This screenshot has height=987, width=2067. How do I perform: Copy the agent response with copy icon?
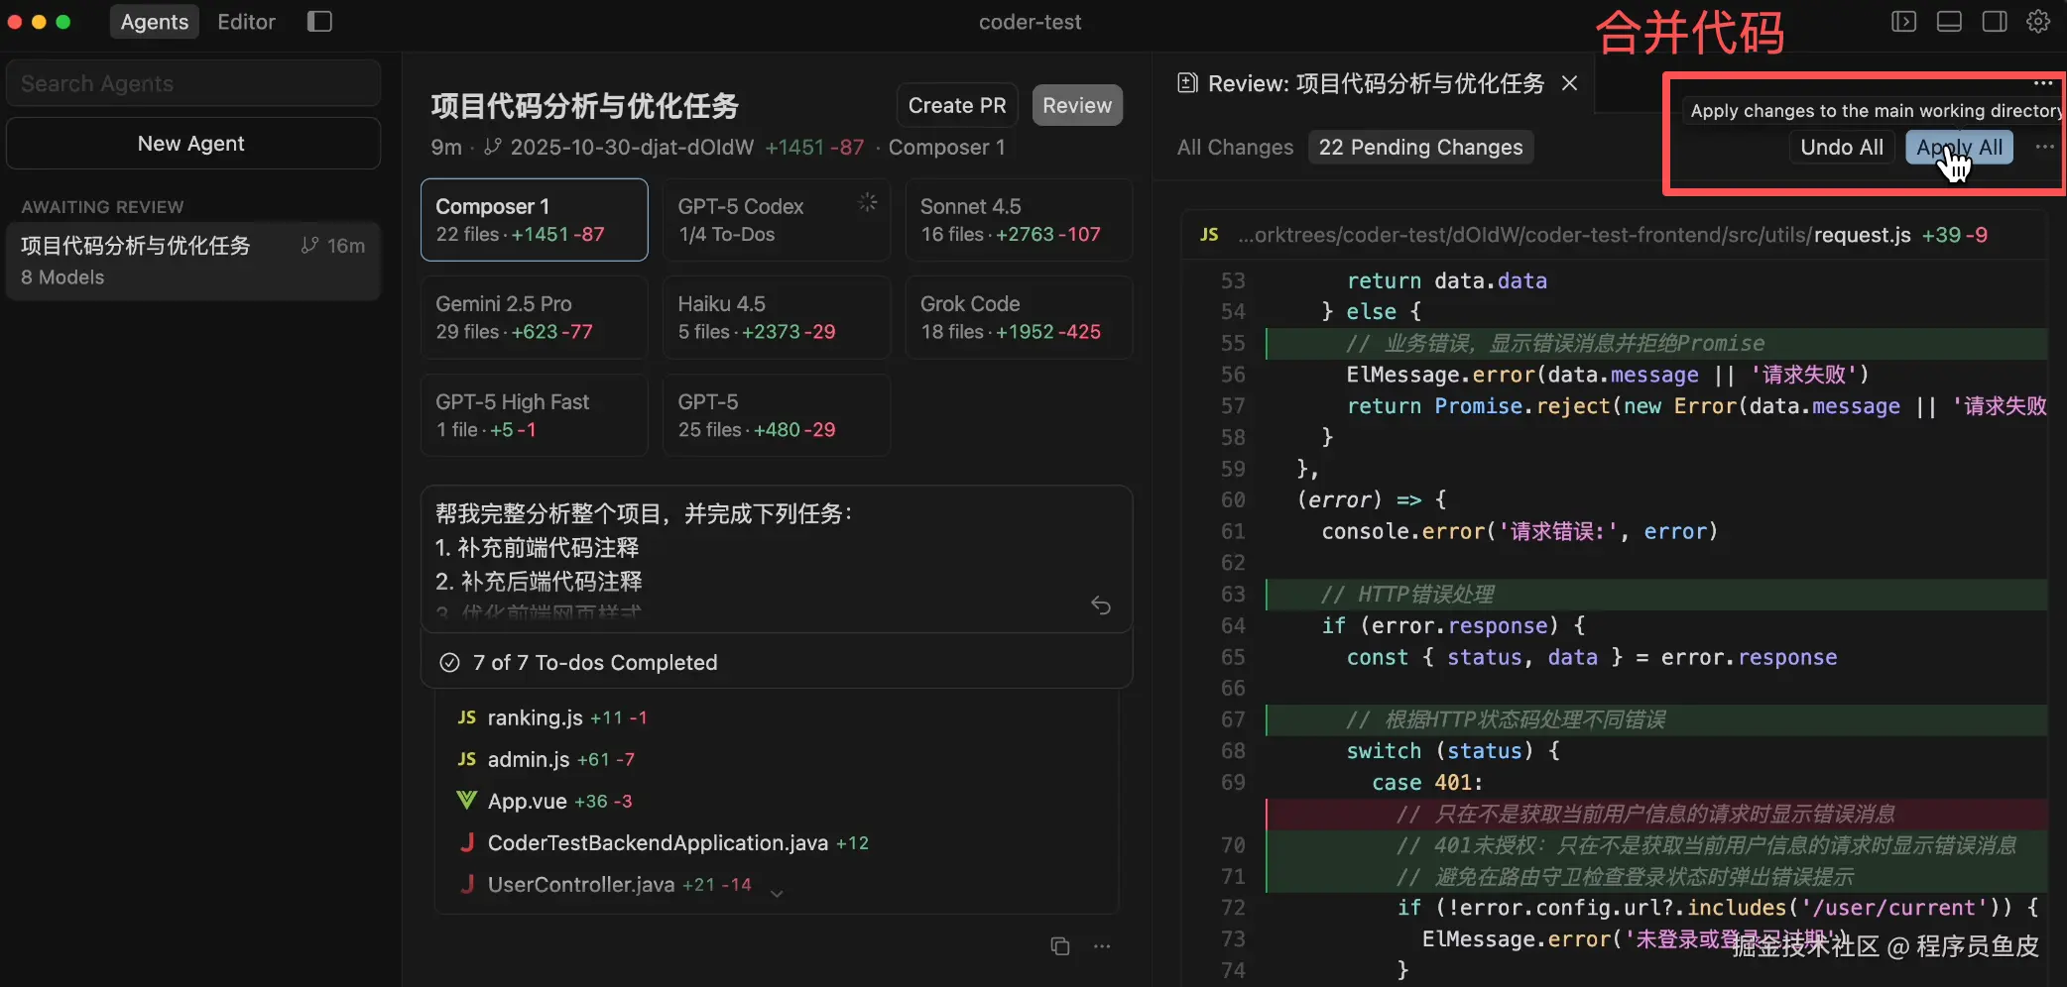(x=1060, y=946)
